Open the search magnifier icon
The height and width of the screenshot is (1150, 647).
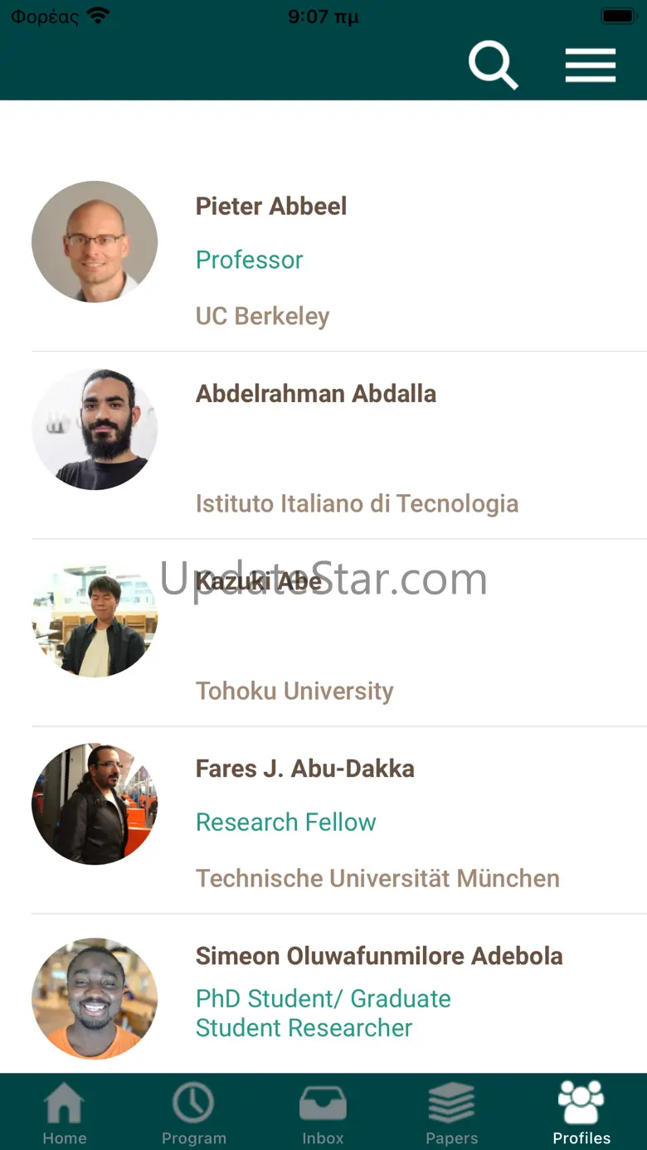click(x=493, y=66)
